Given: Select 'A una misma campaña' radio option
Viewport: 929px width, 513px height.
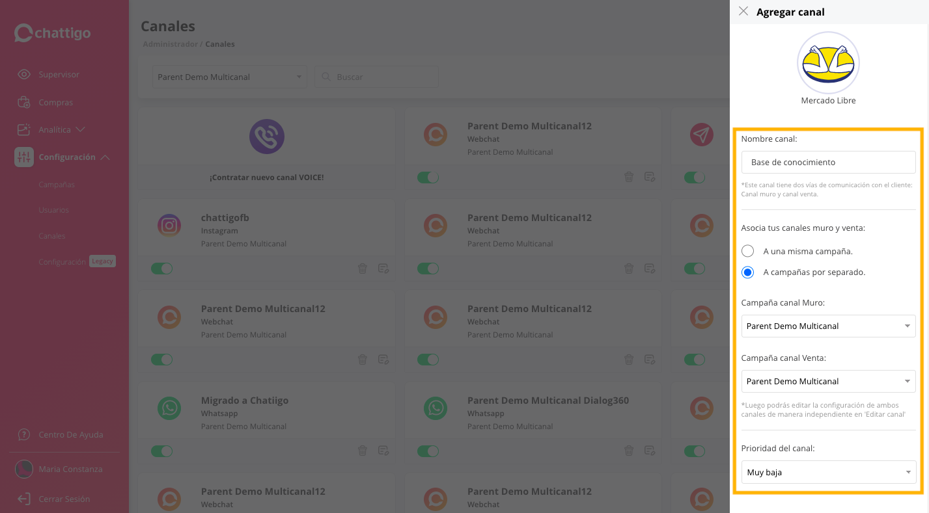Looking at the screenshot, I should click(748, 251).
